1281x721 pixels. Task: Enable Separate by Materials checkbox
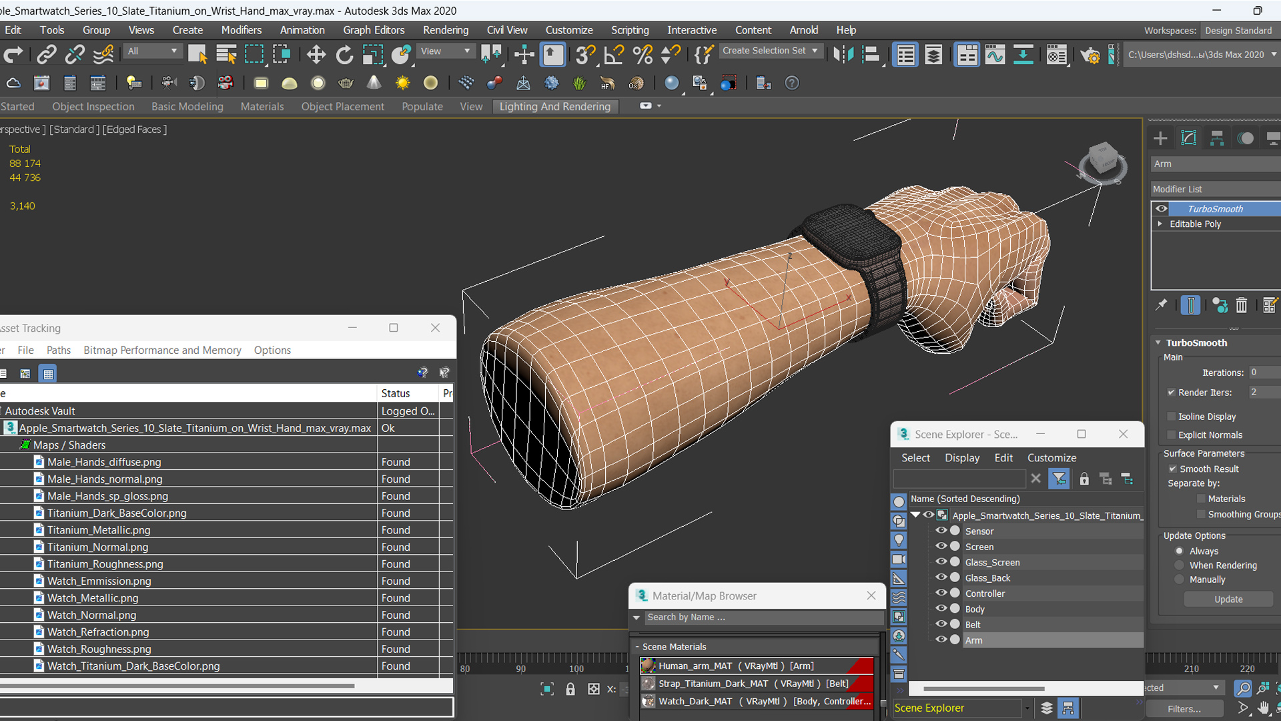[x=1202, y=499]
